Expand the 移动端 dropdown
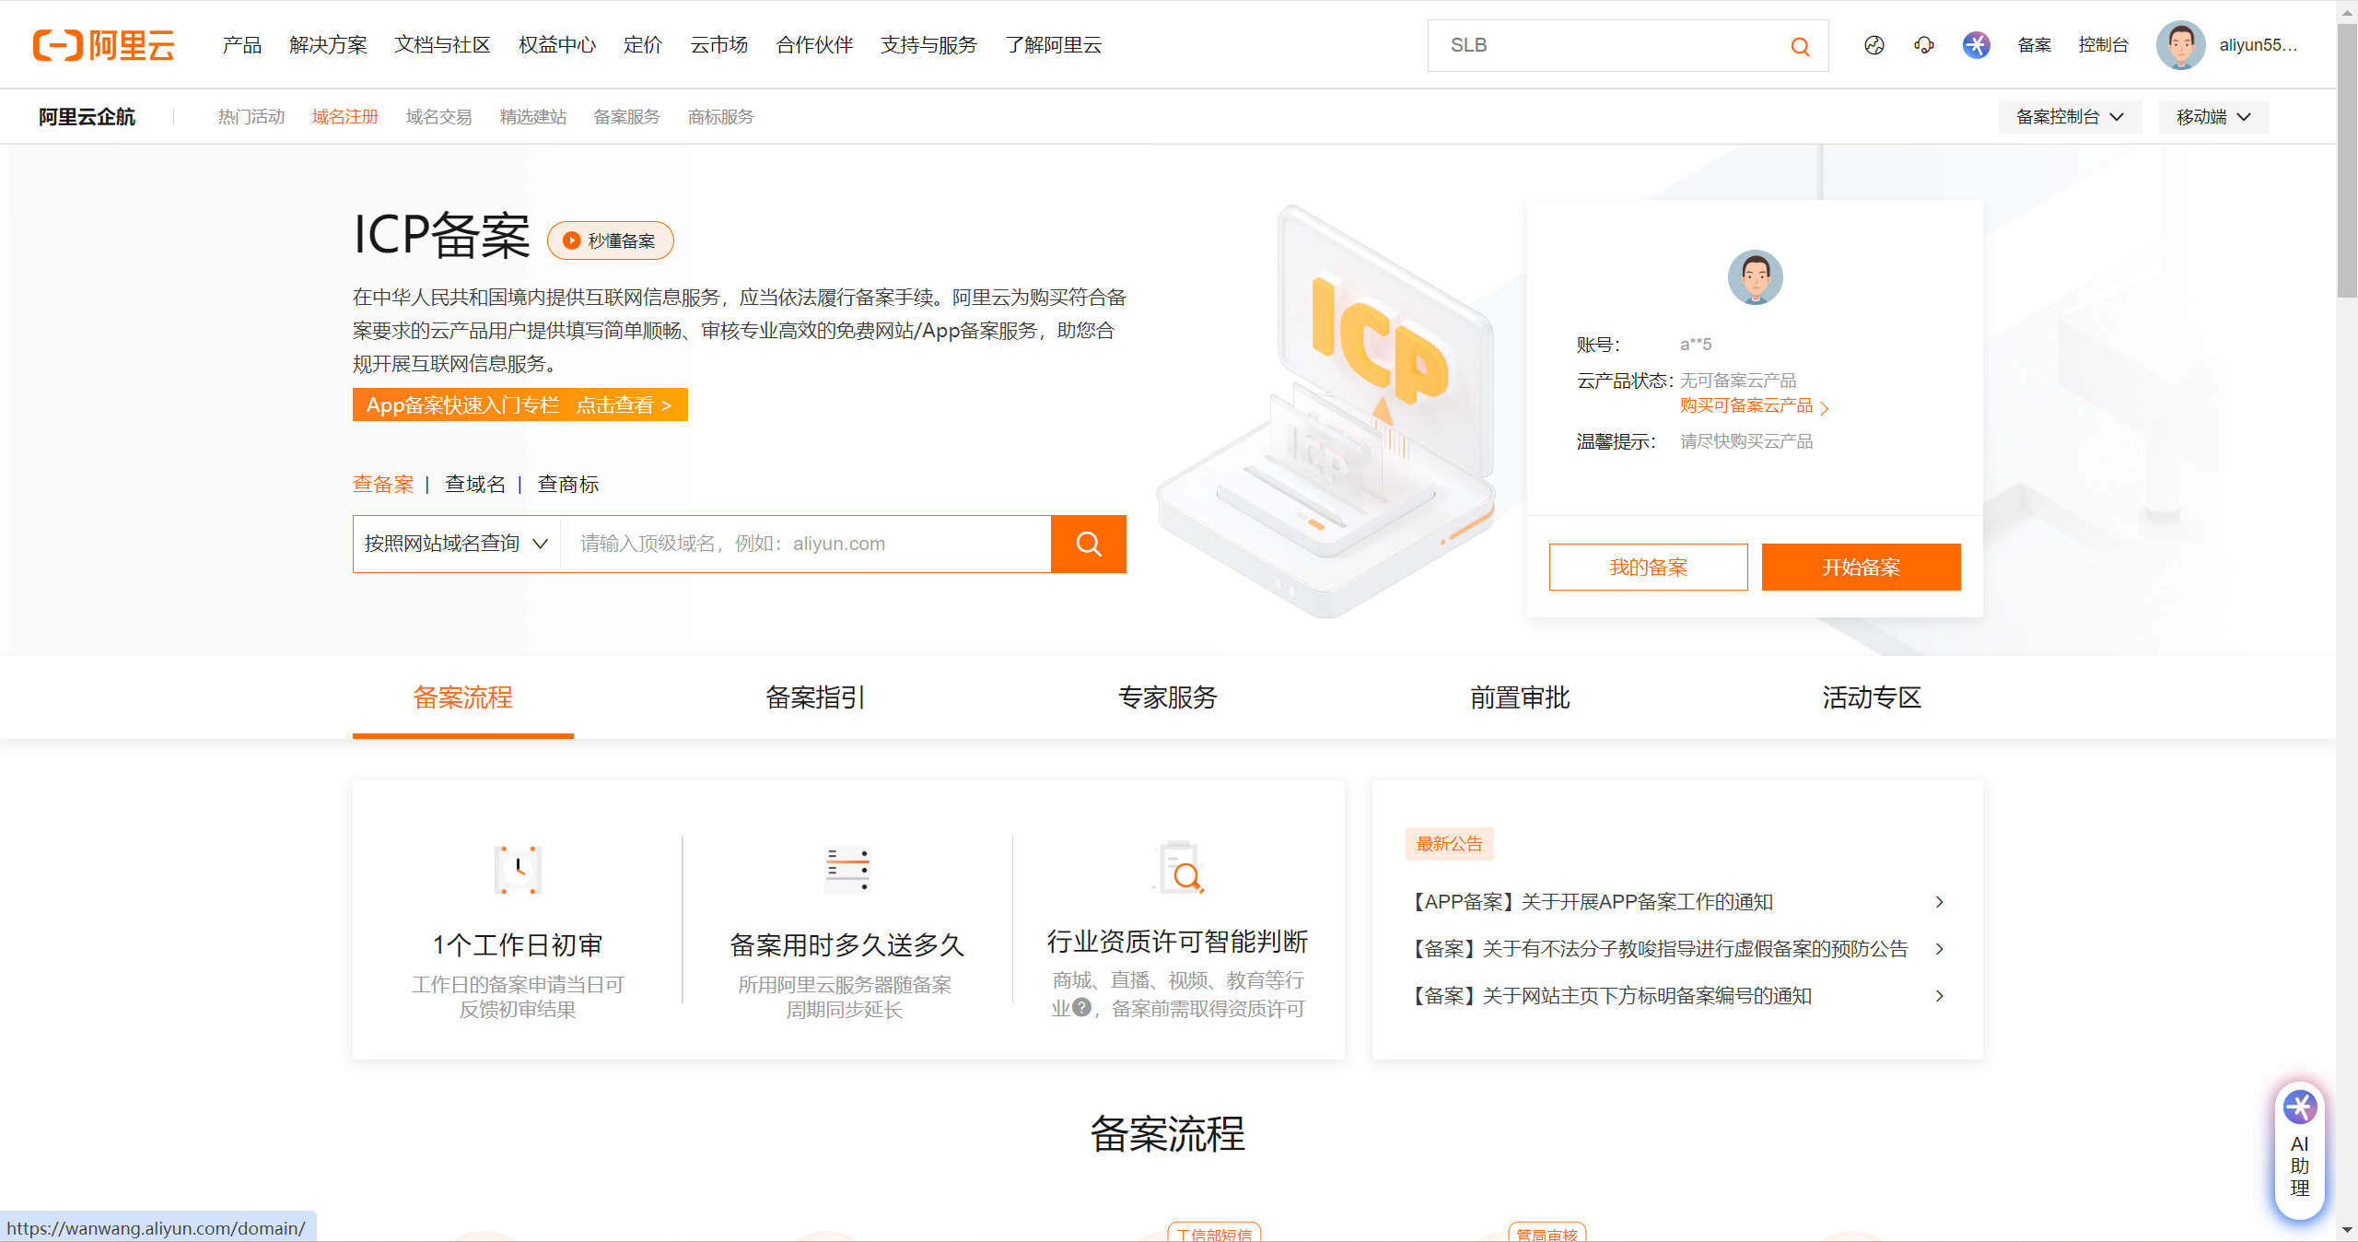2358x1242 pixels. (x=2212, y=117)
